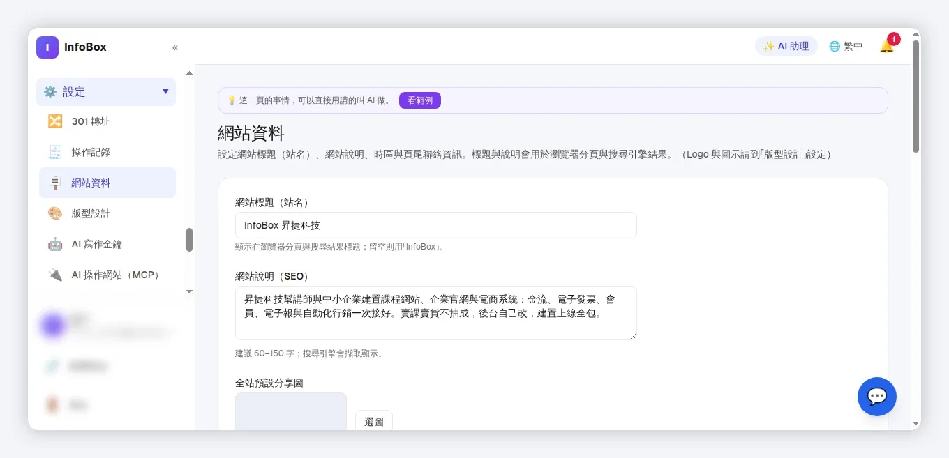949x458 pixels.
Task: Click the 操作記錄 receipt icon
Action: point(55,152)
